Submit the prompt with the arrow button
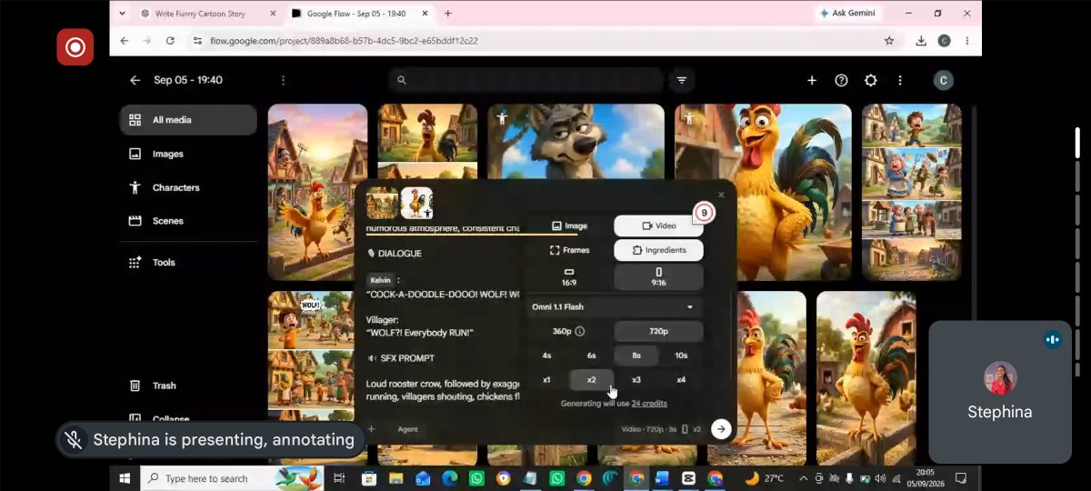The image size is (1091, 491). [721, 429]
